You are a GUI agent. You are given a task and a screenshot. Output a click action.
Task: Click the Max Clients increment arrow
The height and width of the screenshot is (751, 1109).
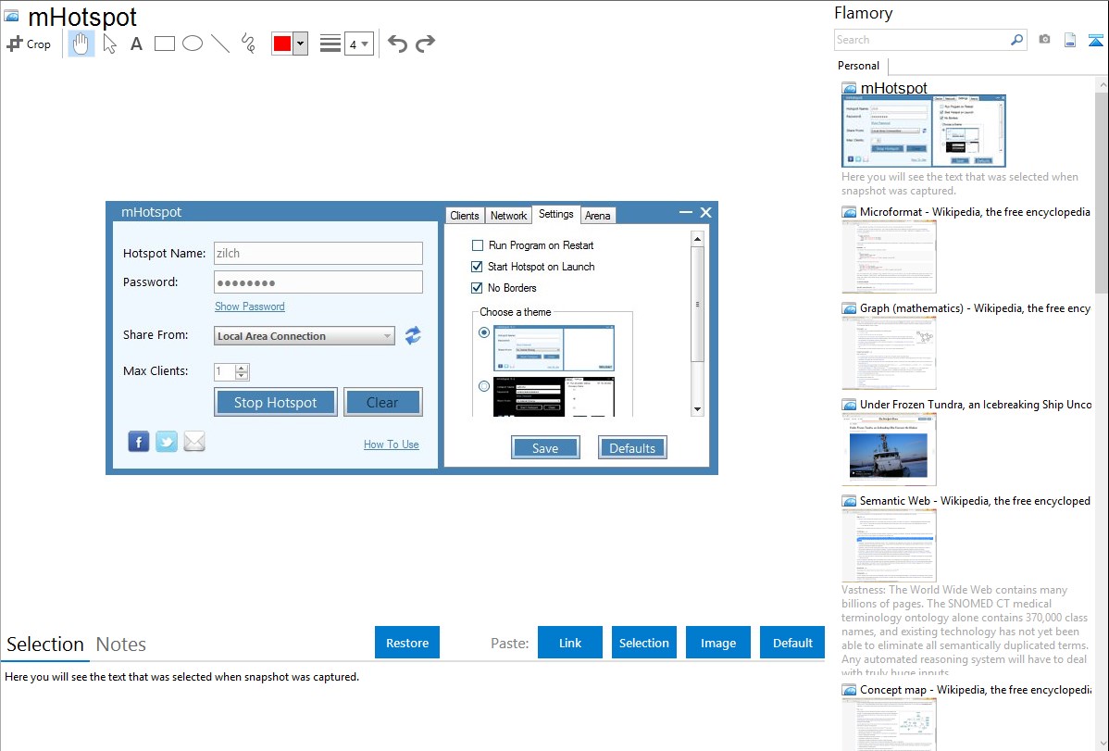(x=242, y=368)
